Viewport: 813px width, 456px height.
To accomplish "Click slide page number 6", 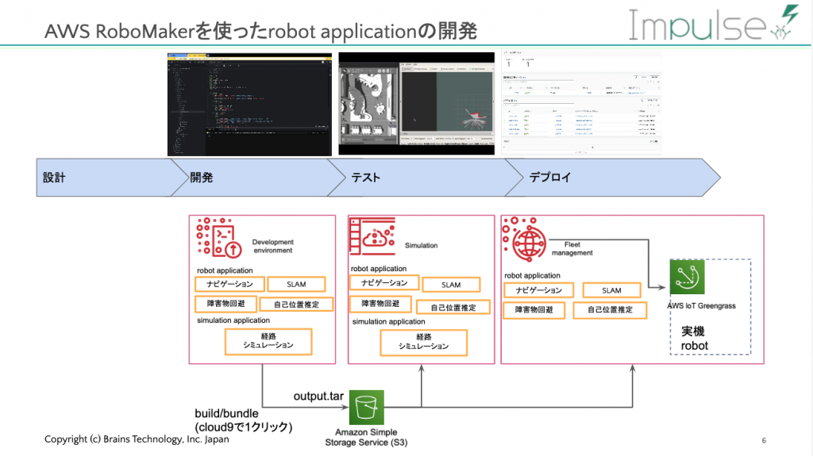I will pyautogui.click(x=764, y=440).
